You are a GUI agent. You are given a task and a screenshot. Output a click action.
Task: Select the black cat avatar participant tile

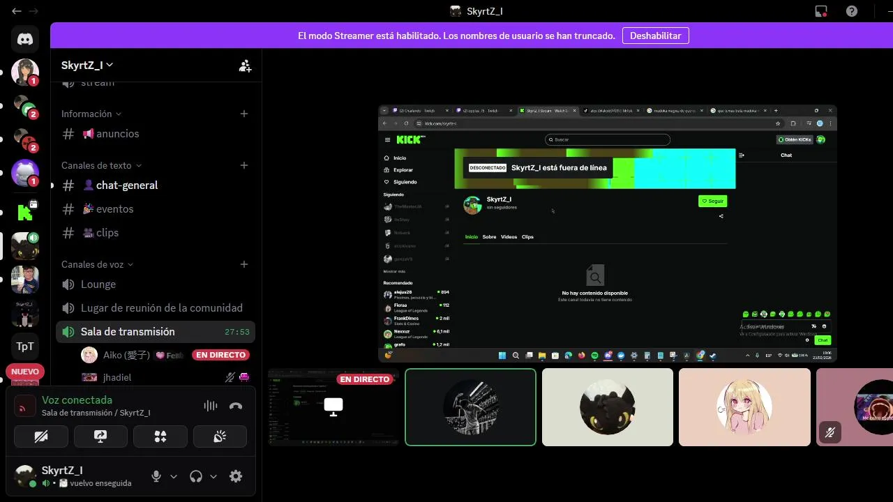[x=607, y=407]
